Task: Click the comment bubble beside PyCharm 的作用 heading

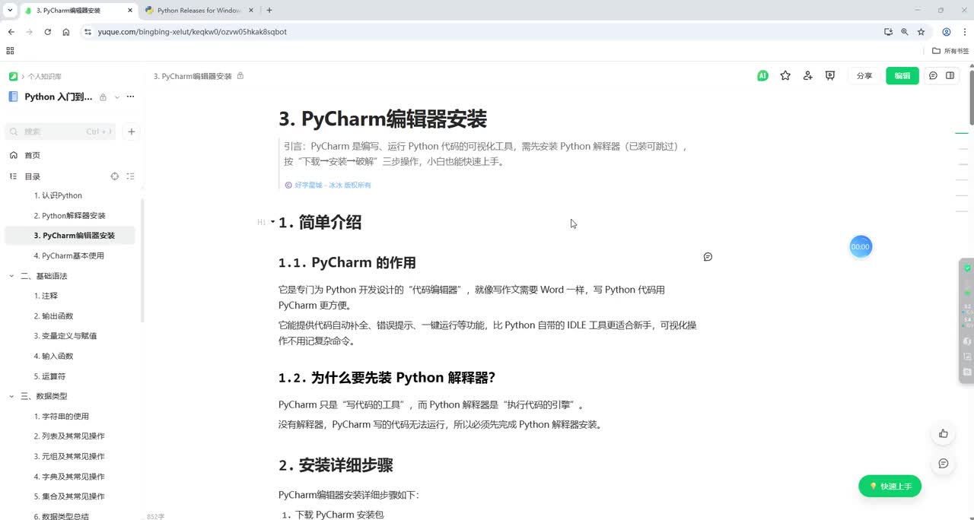Action: tap(708, 257)
